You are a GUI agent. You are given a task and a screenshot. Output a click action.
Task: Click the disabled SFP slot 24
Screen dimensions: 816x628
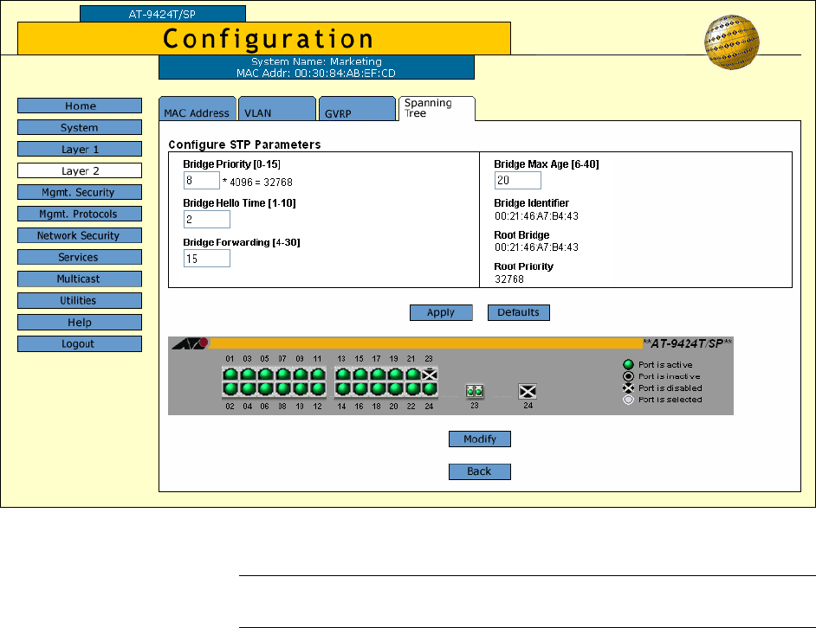pos(528,391)
